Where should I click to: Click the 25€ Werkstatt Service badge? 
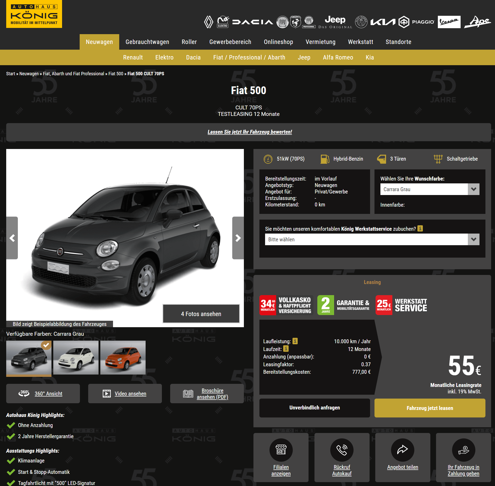(402, 305)
